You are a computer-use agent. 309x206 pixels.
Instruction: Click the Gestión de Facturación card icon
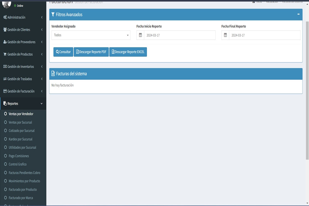coord(5,91)
